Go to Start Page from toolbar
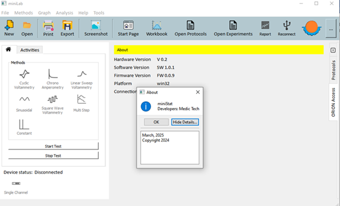Screen dimensions: 340x206 pos(129,28)
